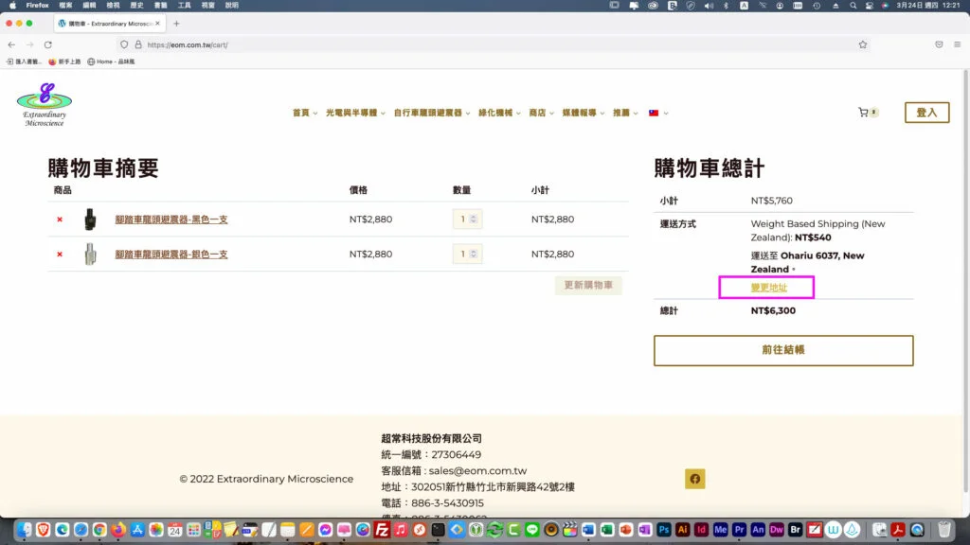Launch Photoshop from the Dock

click(664, 530)
